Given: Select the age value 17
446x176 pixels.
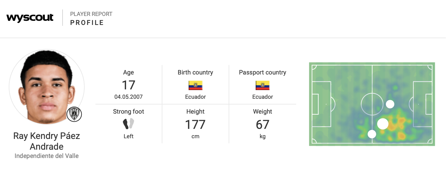Looking at the screenshot, I should (129, 85).
